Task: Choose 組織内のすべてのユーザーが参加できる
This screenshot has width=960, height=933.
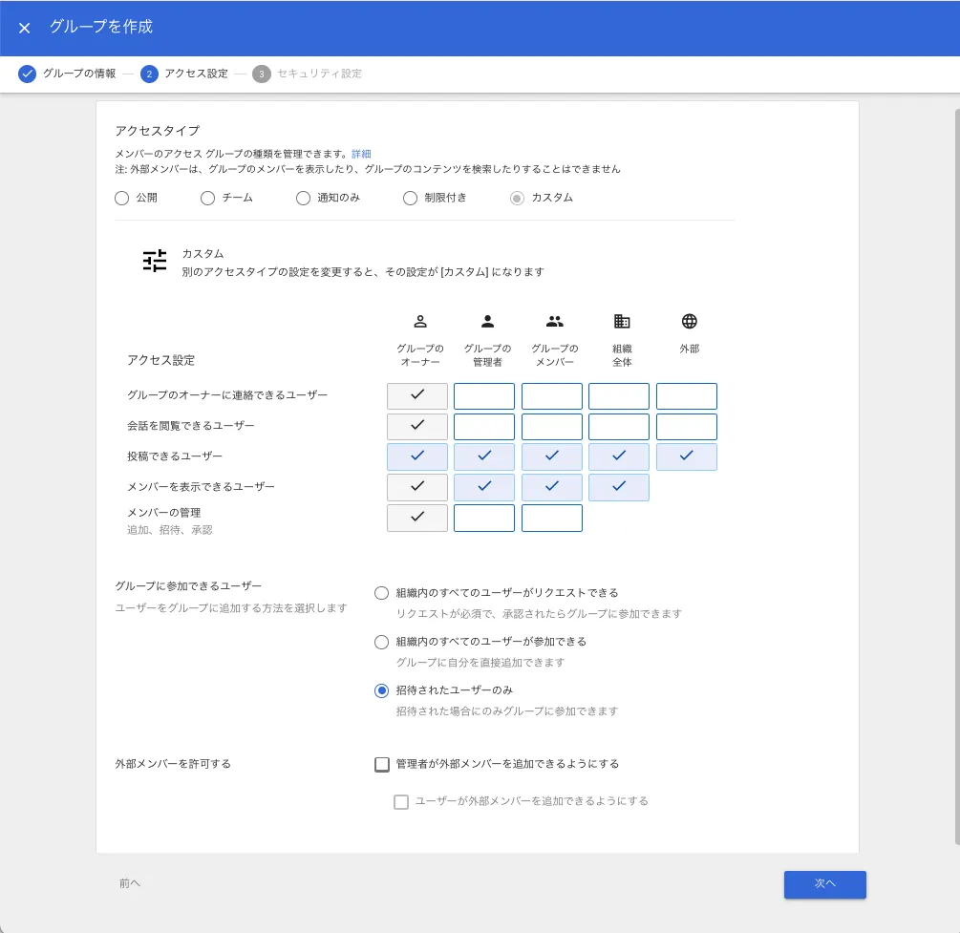Action: coord(381,642)
